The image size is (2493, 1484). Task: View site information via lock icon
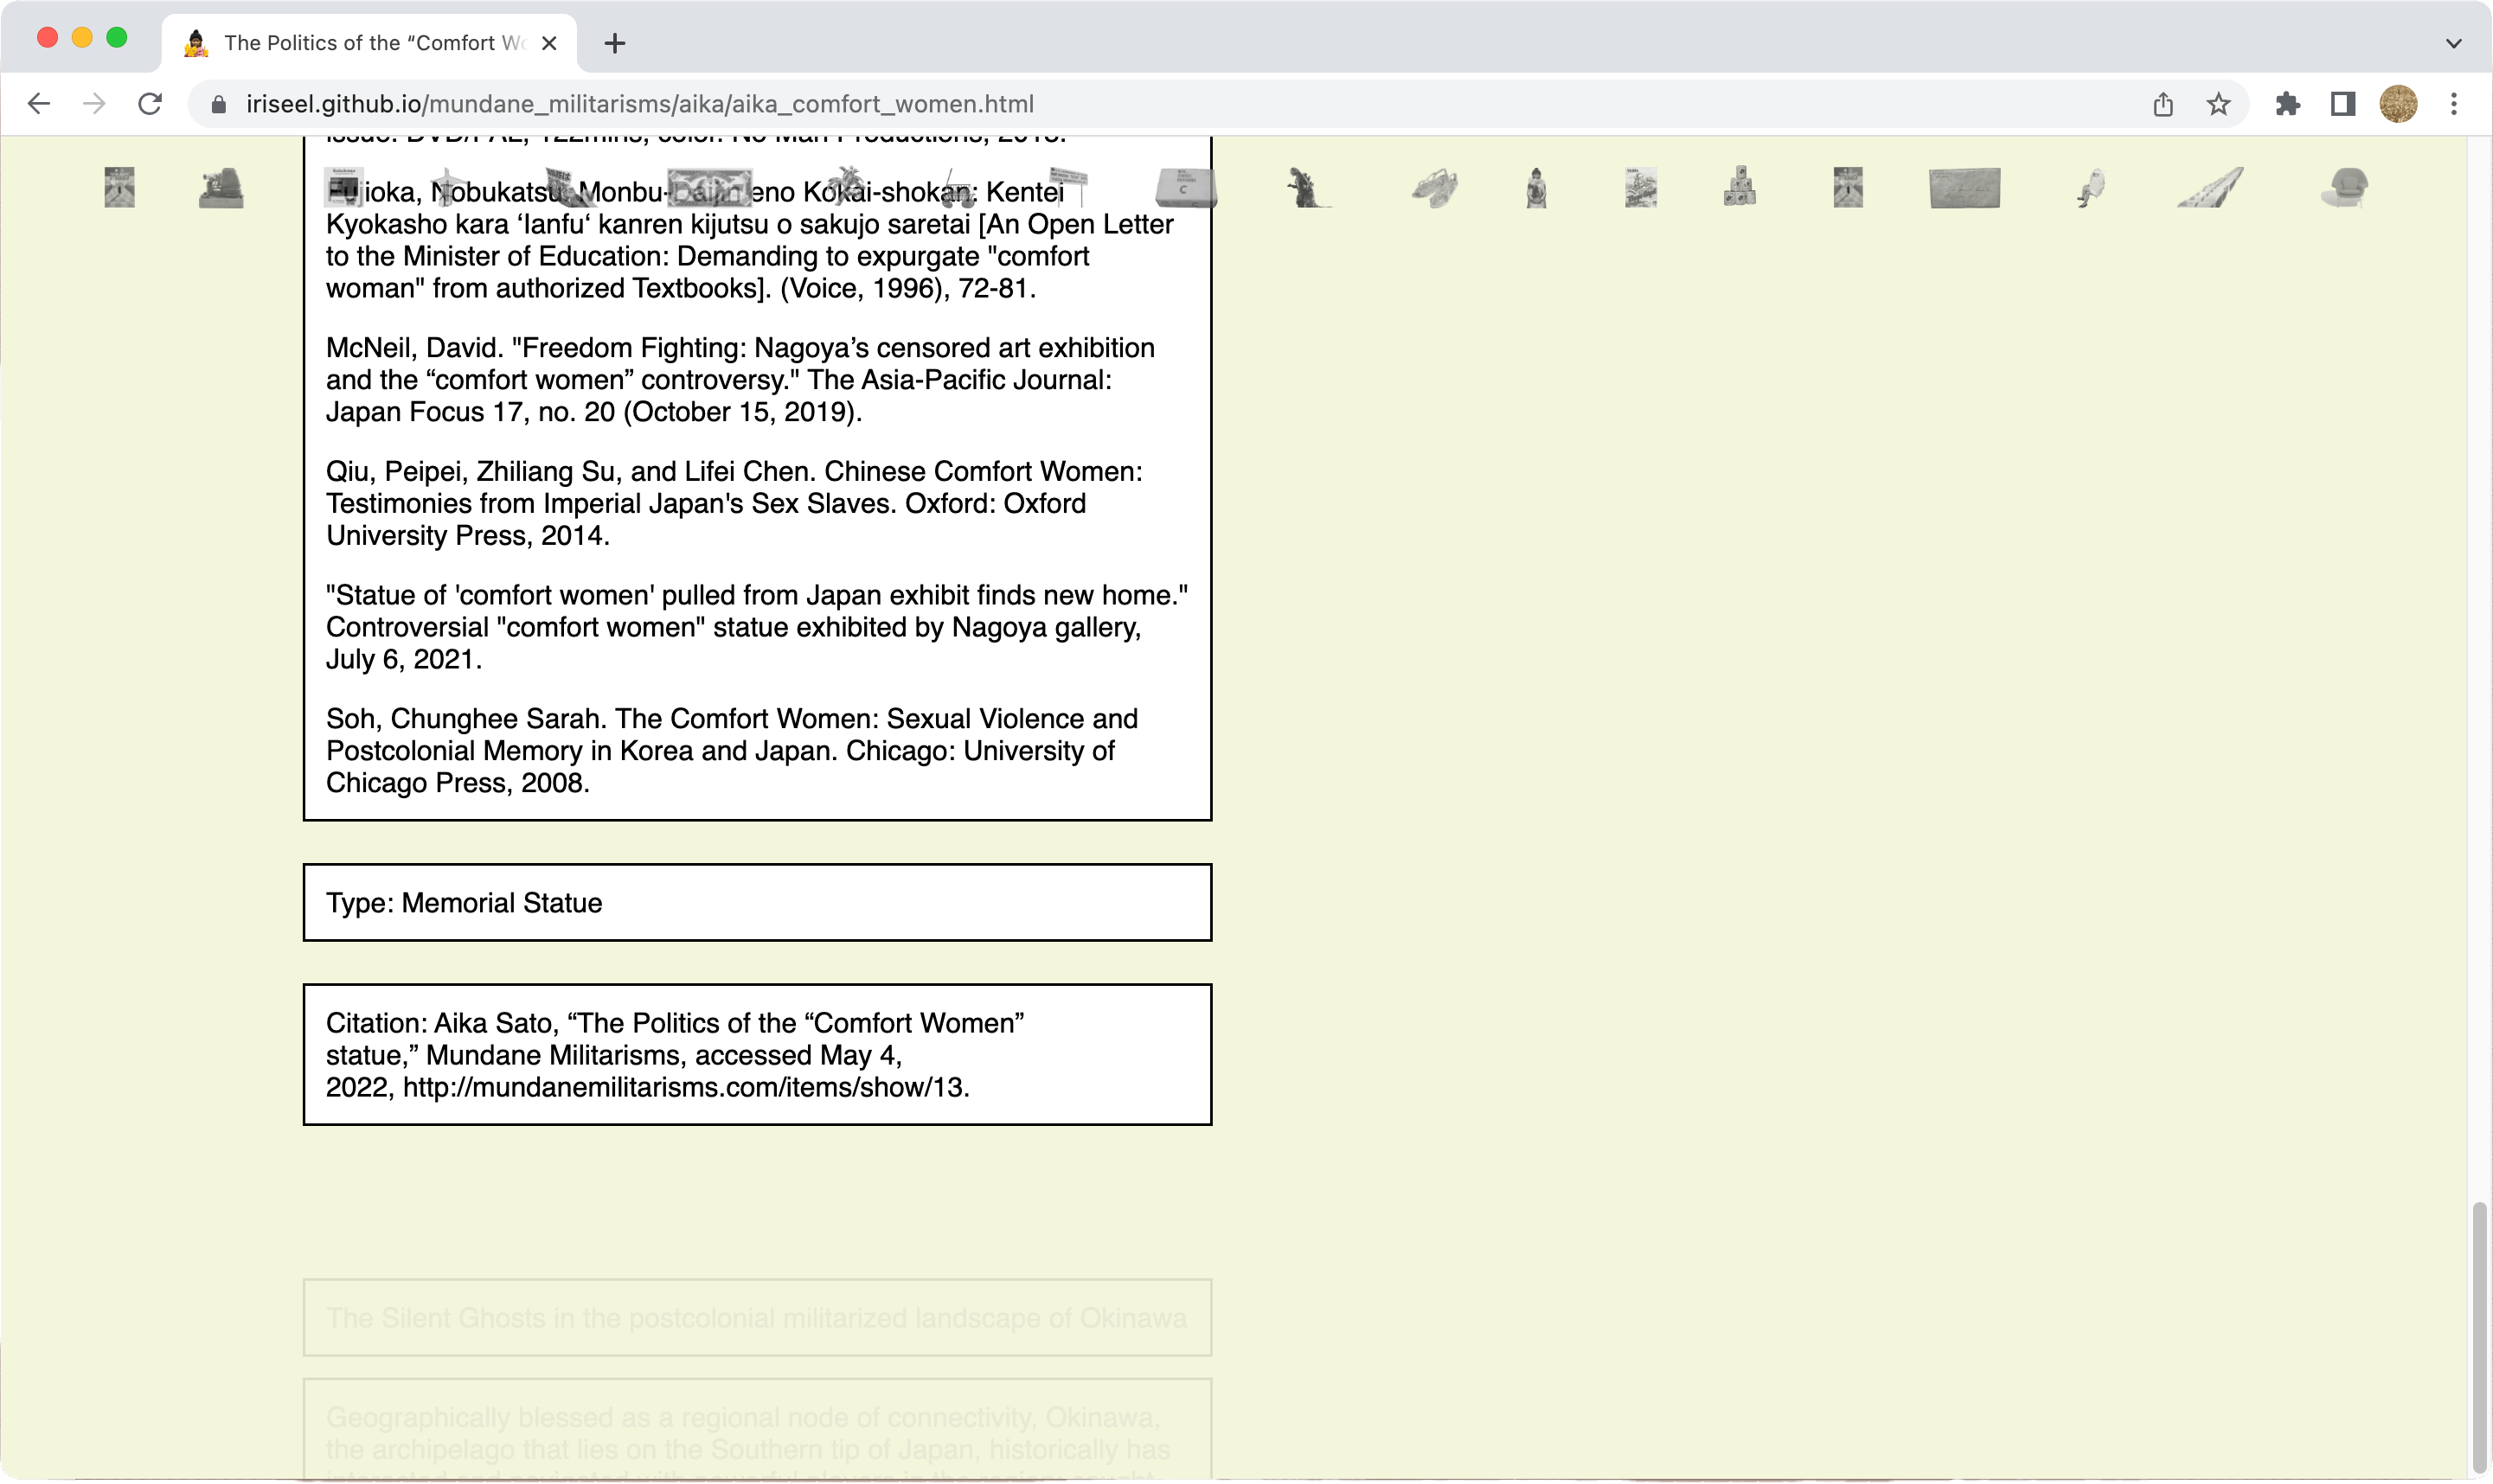coord(219,104)
